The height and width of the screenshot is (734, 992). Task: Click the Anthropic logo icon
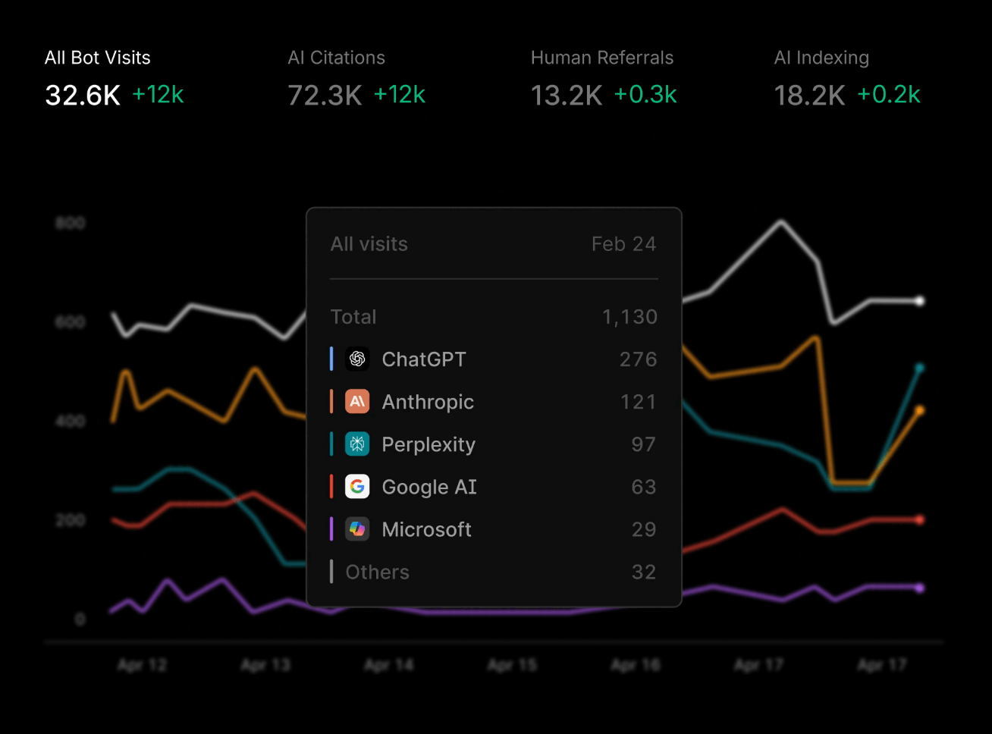pyautogui.click(x=357, y=401)
